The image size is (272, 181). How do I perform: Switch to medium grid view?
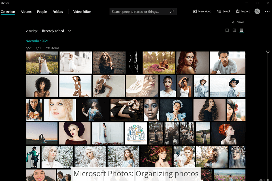[x=234, y=30]
